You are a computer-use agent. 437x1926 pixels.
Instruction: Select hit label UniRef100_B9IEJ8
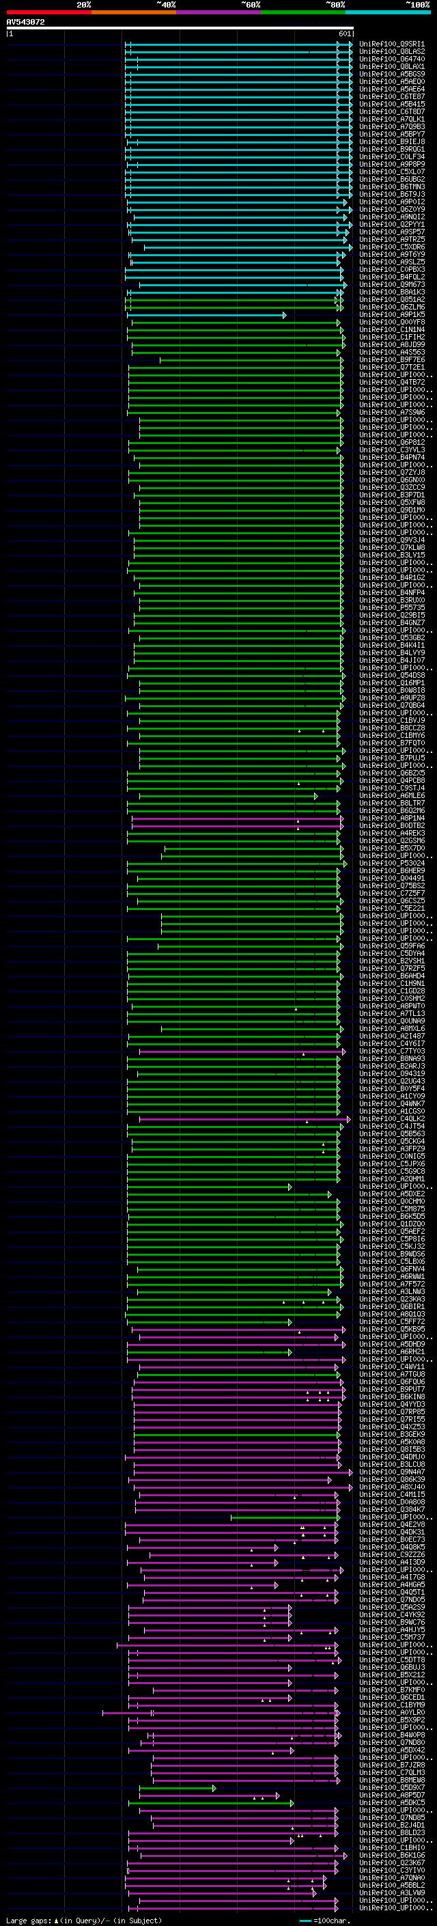click(x=391, y=141)
